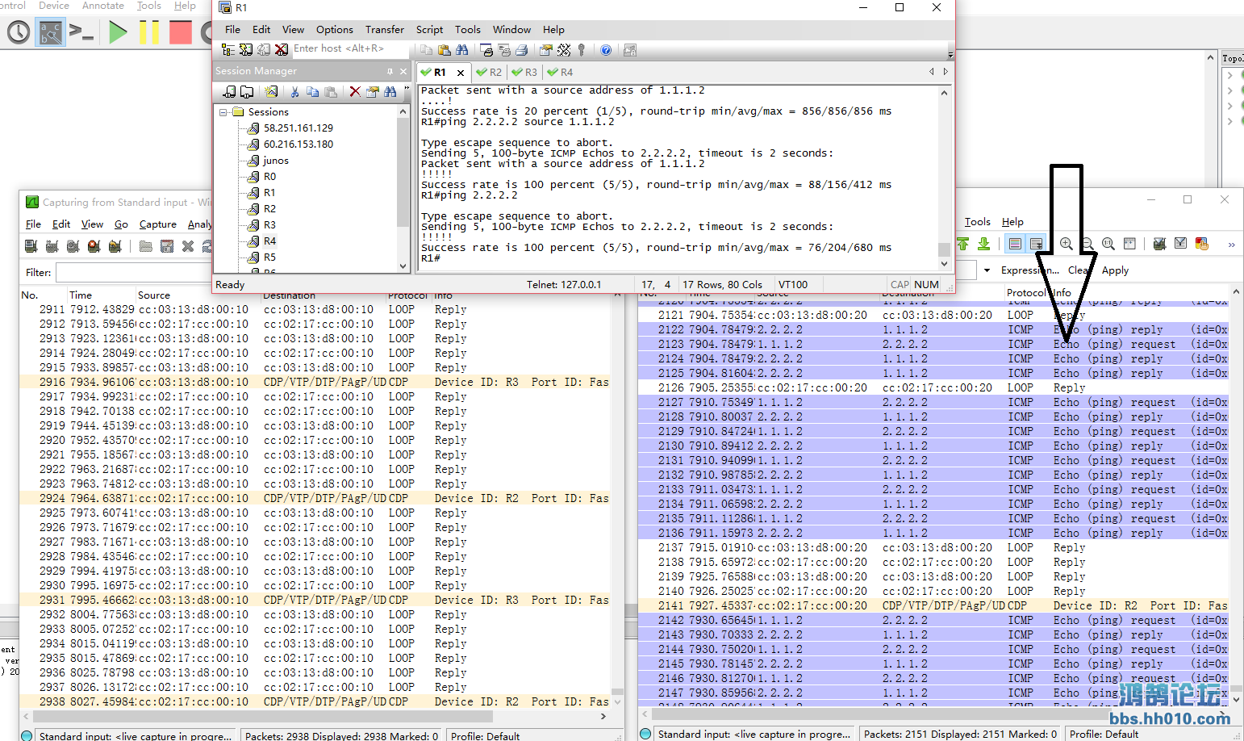Image resolution: width=1244 pixels, height=741 pixels.
Task: Click red Delete icon in Session Manager
Action: pos(355,92)
